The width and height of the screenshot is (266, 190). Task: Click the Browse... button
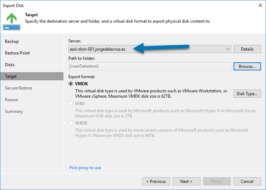247,66
